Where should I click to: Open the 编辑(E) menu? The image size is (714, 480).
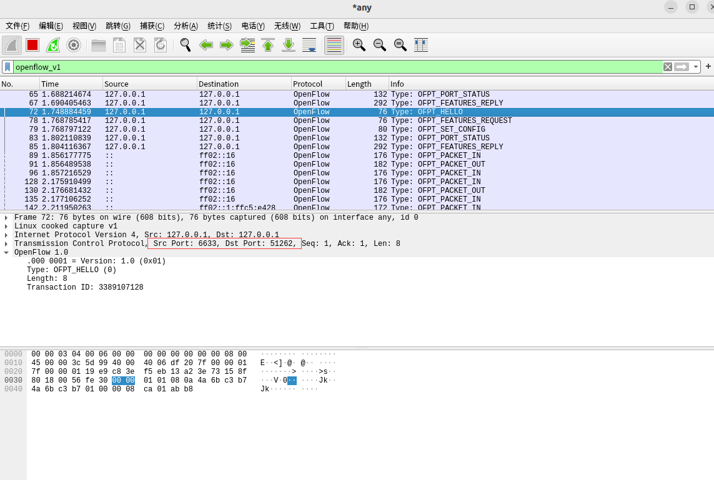click(x=51, y=26)
